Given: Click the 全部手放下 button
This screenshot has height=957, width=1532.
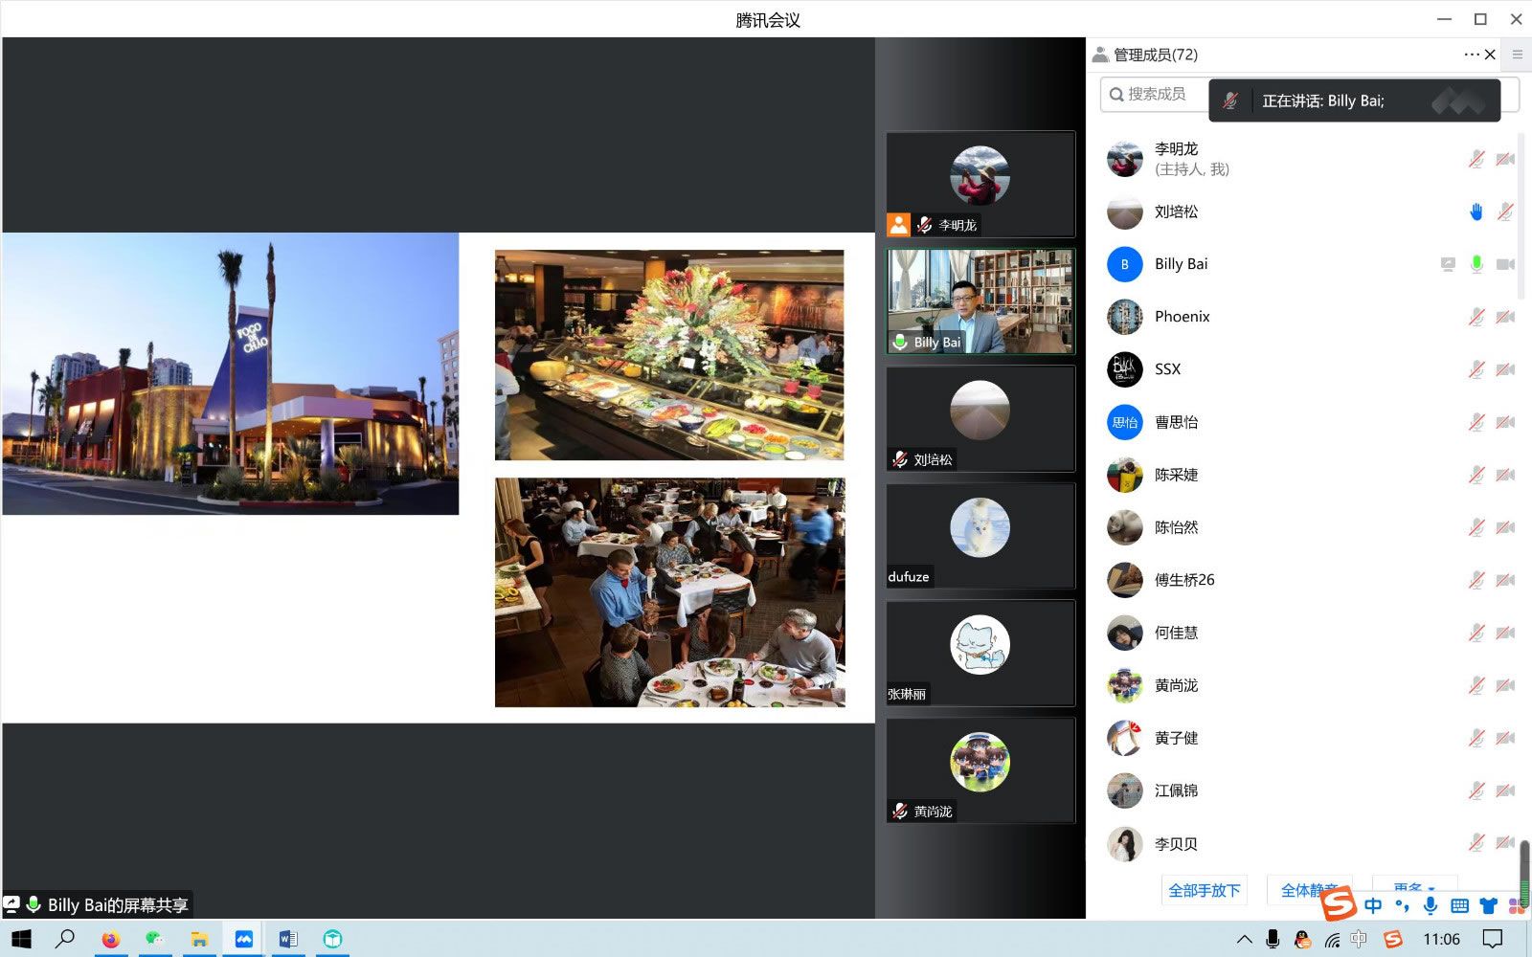Looking at the screenshot, I should click(1205, 890).
